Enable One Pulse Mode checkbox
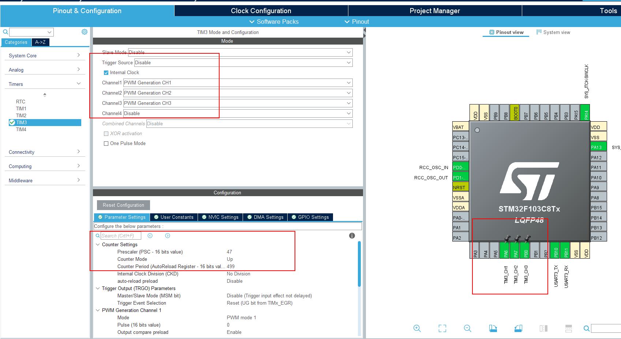The width and height of the screenshot is (621, 339). (106, 144)
